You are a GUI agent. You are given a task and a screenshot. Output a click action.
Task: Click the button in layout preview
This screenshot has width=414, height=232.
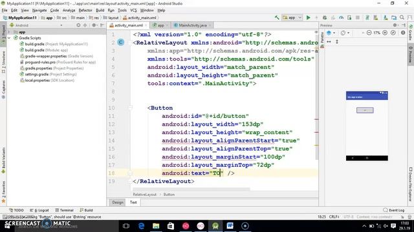click(365, 110)
